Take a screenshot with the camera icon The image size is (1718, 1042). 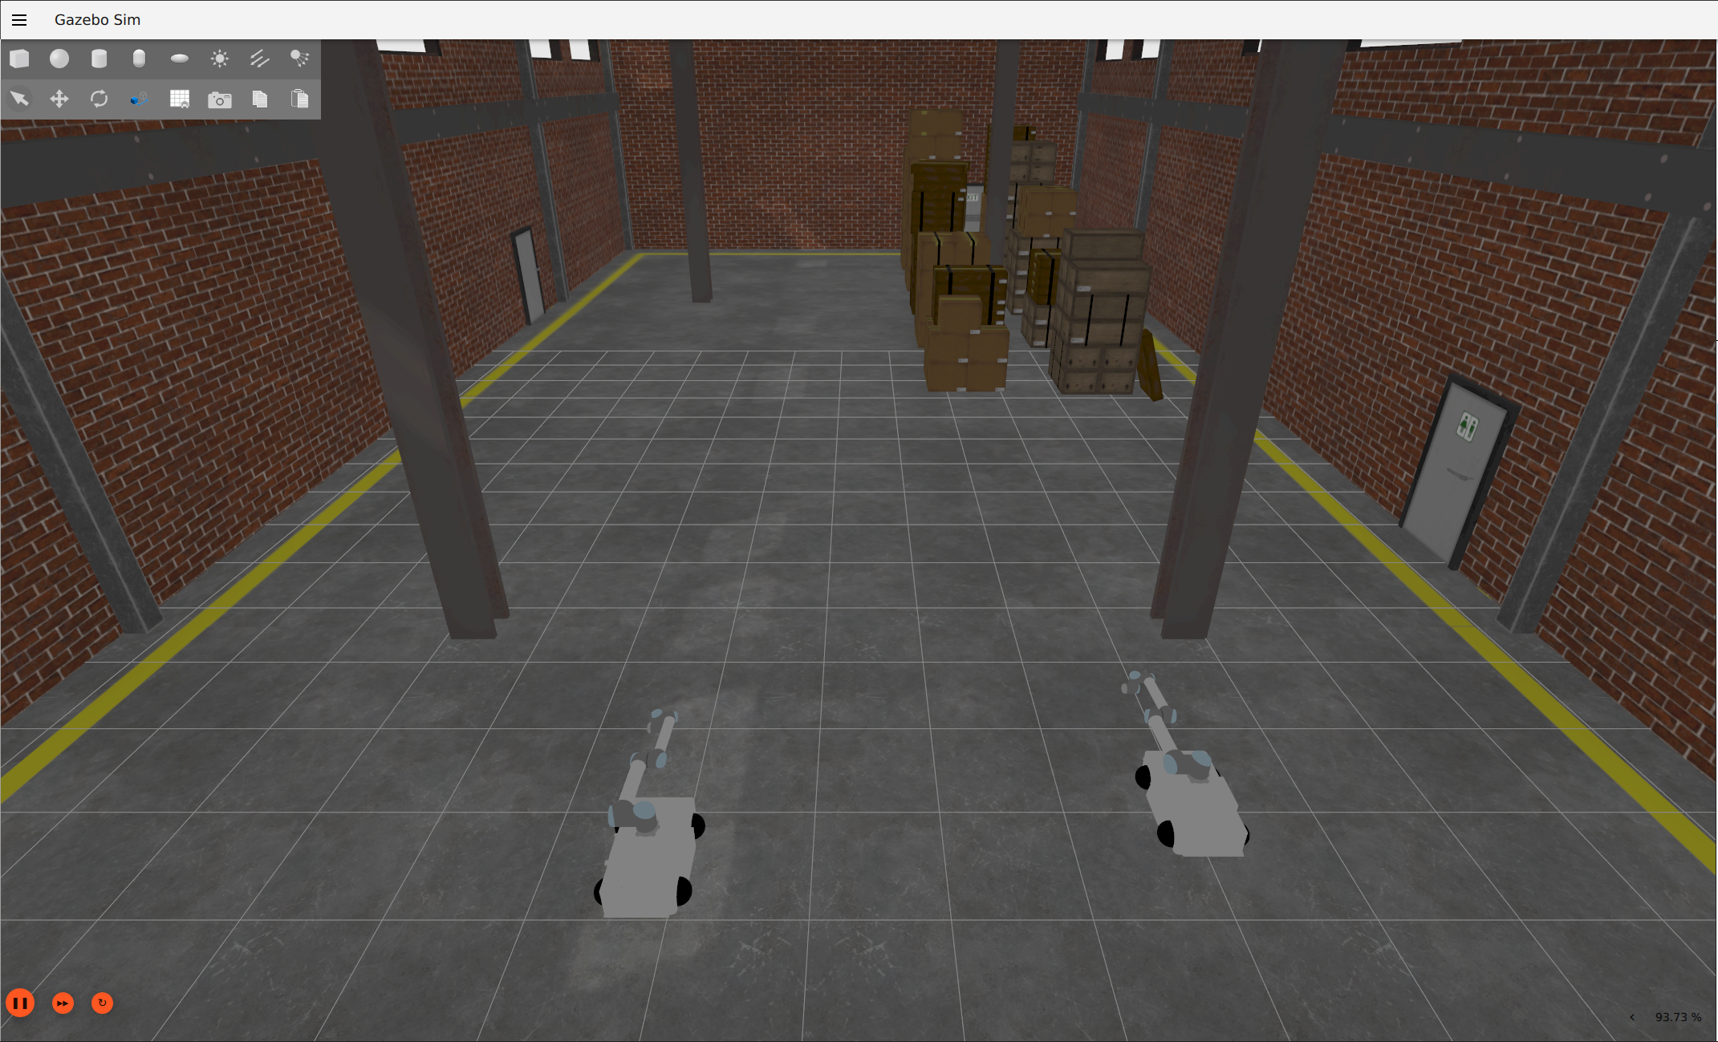point(220,99)
